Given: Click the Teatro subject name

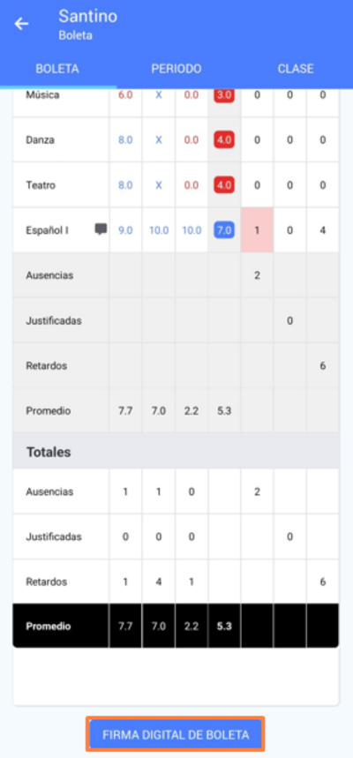Looking at the screenshot, I should [41, 185].
